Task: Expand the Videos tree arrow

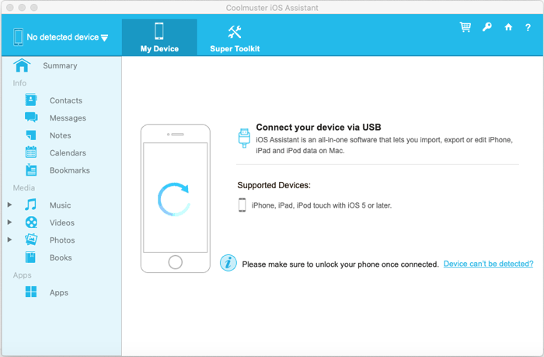Action: [x=9, y=222]
